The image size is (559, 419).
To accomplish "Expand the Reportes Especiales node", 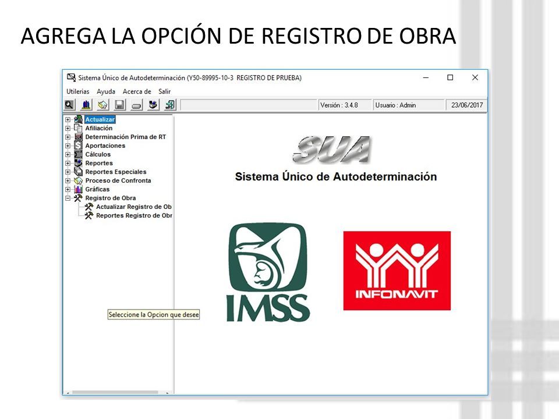I will (x=68, y=172).
